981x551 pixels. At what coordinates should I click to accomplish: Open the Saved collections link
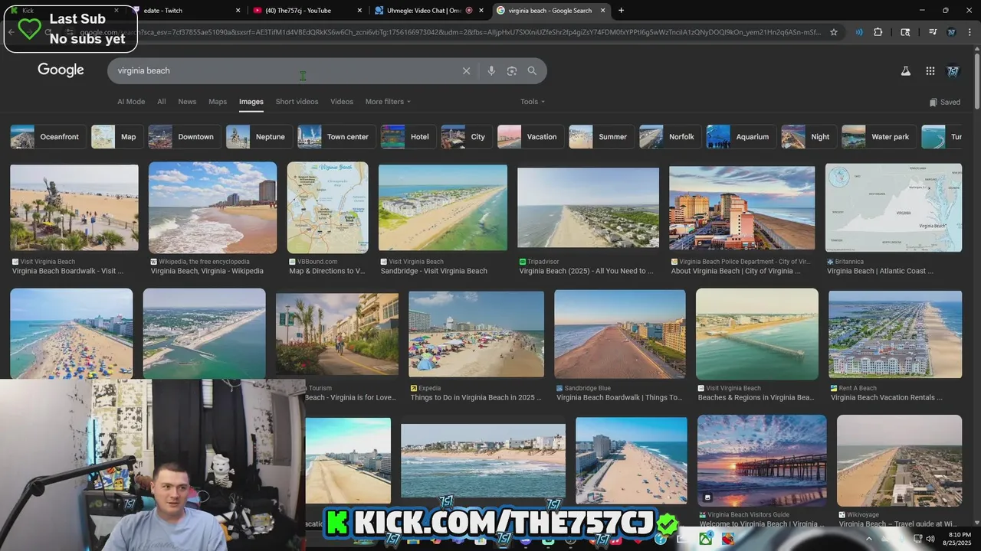tap(945, 102)
